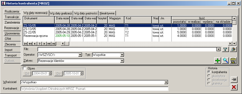
Task: Click the green plus add reservation icon
Action: click(x=218, y=61)
